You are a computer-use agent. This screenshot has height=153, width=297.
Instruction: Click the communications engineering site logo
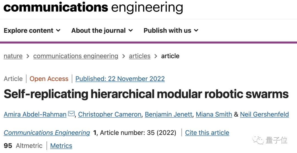[93, 7]
